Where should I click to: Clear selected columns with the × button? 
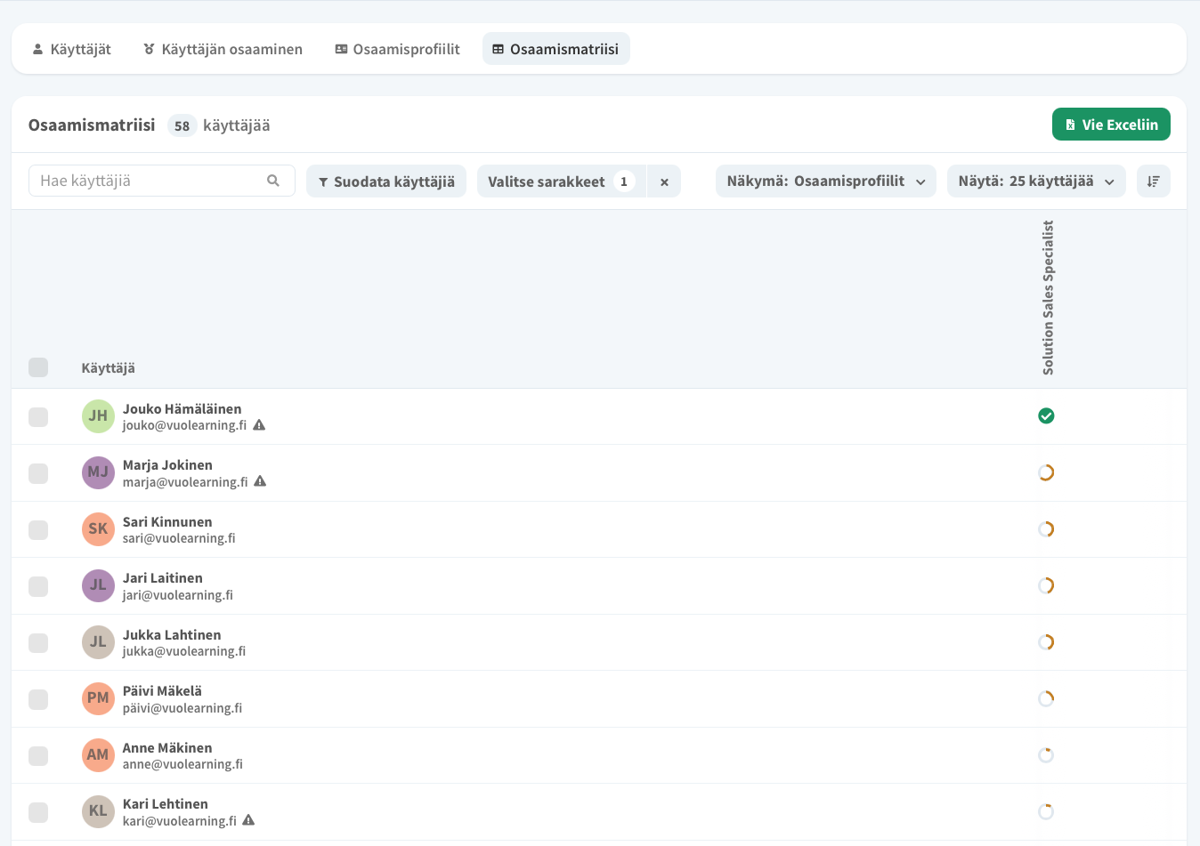point(664,181)
